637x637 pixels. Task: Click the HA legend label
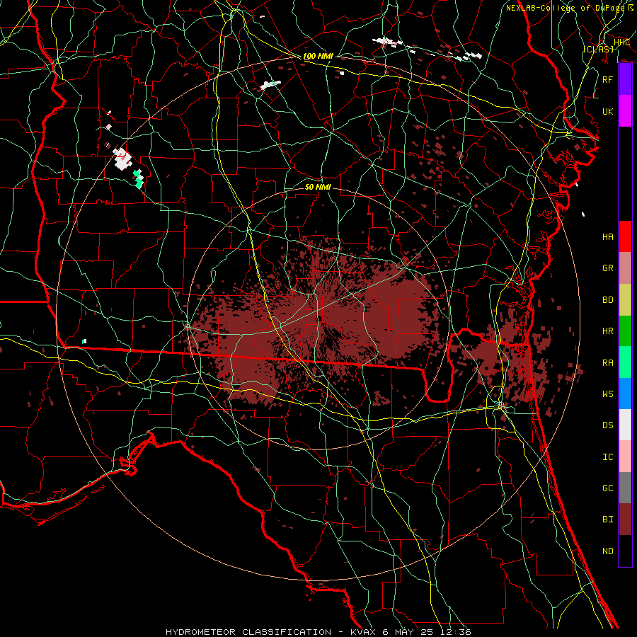[x=607, y=237]
